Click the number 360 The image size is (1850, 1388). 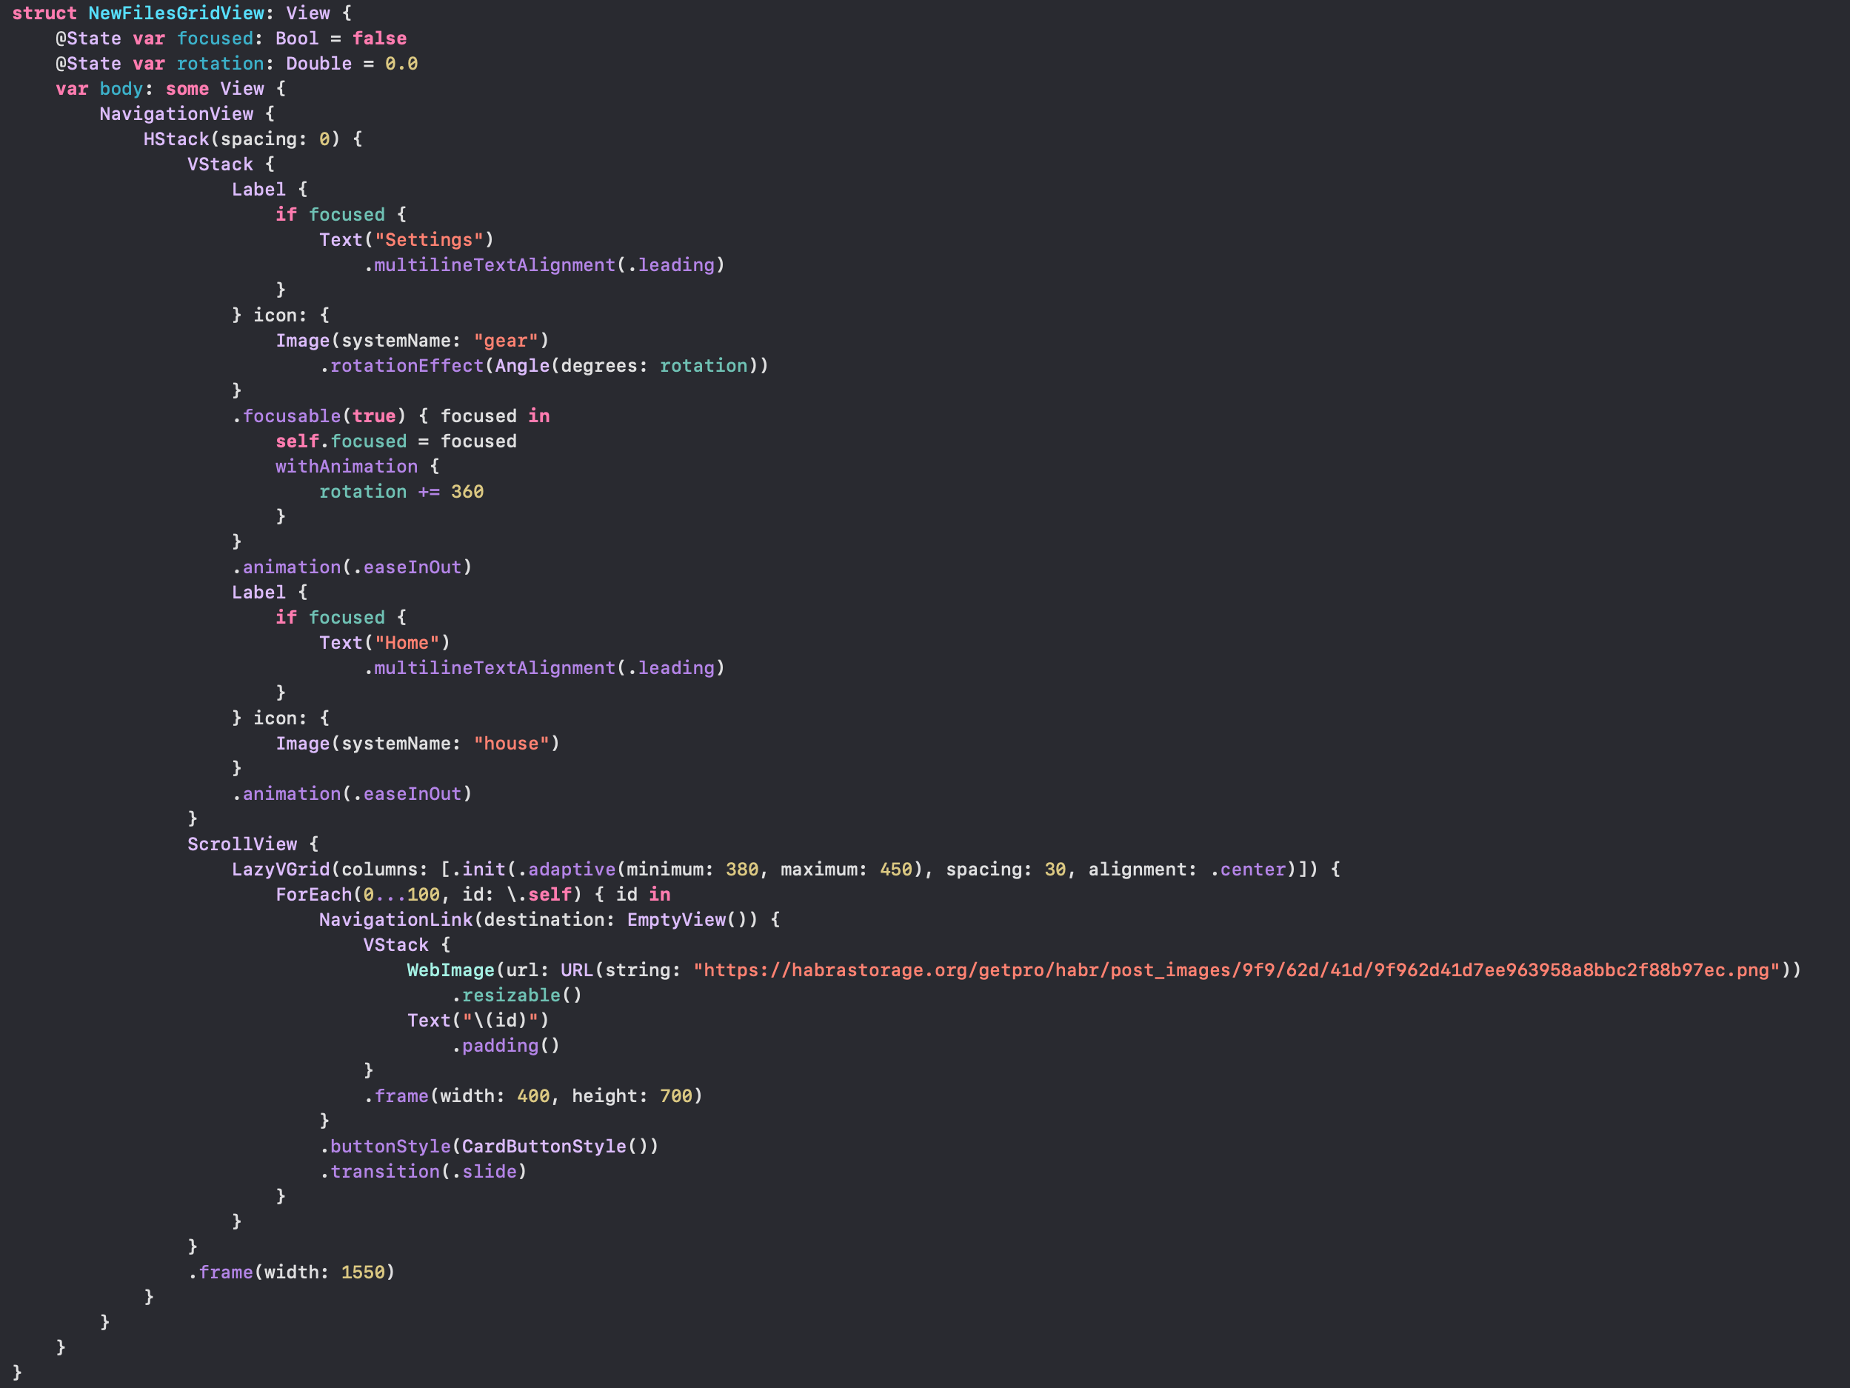tap(467, 492)
